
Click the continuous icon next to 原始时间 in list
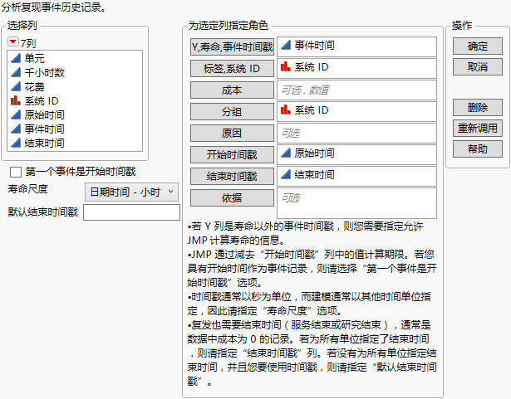[x=16, y=114]
